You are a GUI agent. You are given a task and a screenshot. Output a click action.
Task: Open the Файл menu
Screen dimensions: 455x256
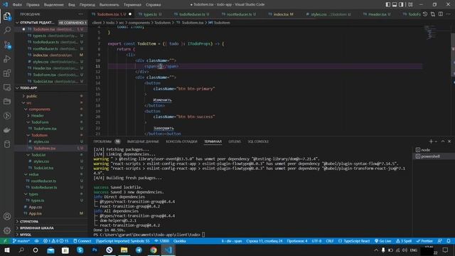(17, 5)
